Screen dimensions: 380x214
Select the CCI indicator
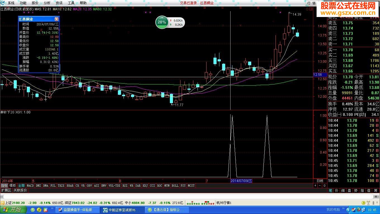[x=152, y=185]
